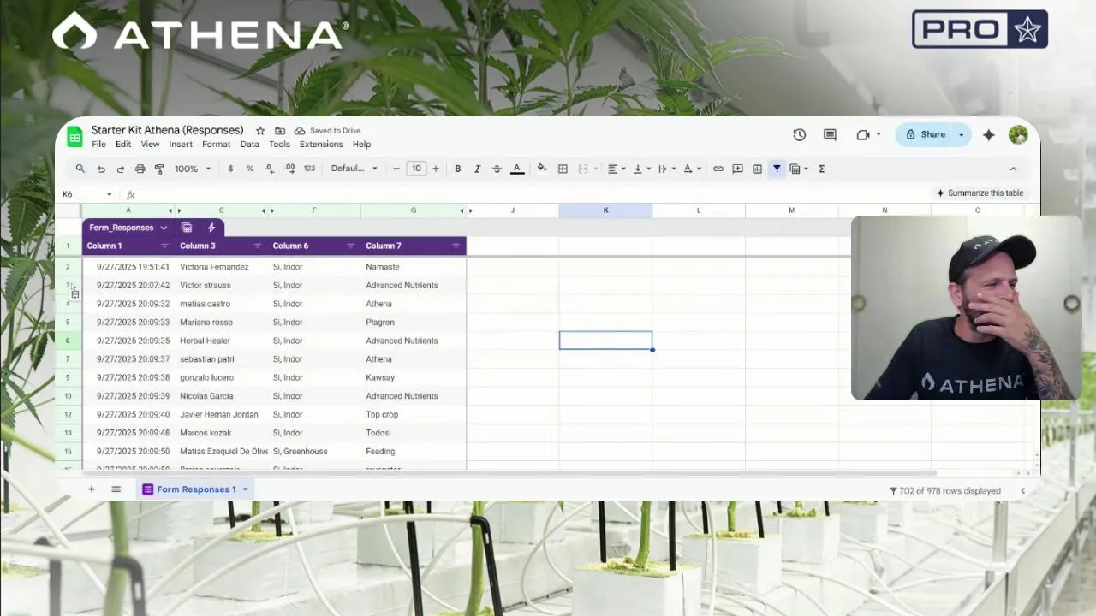Open the vertical align dropdown

(x=641, y=169)
